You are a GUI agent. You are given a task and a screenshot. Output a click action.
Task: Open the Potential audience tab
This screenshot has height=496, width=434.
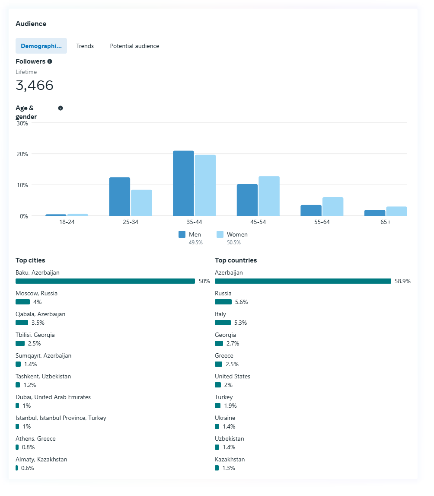coord(134,46)
